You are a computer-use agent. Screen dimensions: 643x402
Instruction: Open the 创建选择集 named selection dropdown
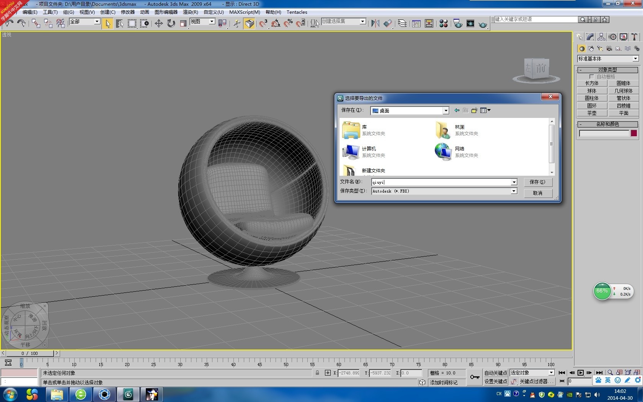point(362,22)
